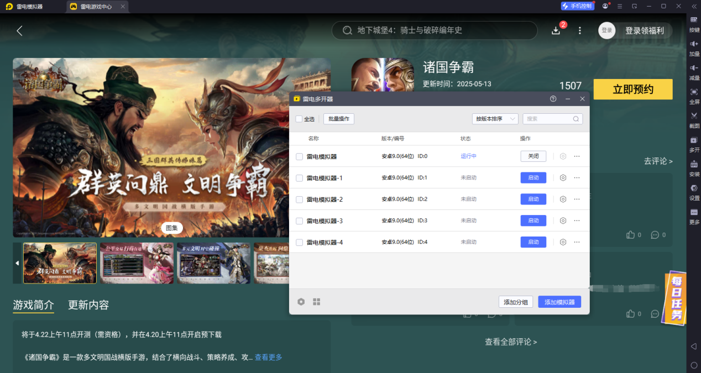Open more options for 雷电模拟器-1
This screenshot has height=373, width=701.
[577, 178]
